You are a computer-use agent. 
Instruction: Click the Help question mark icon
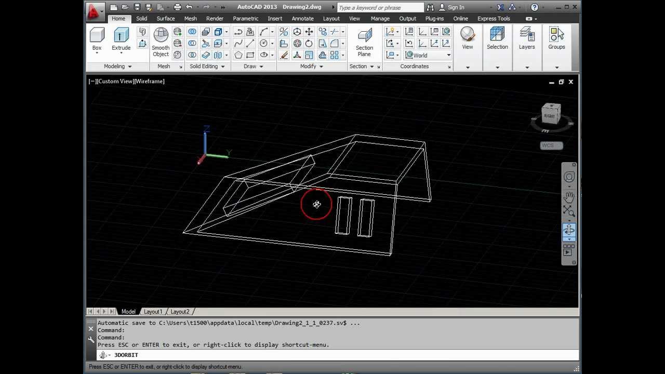[x=535, y=7]
